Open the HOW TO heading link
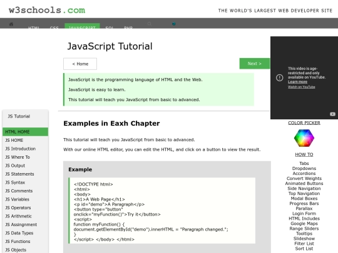Image resolution: width=338 pixels, height=253 pixels. [304, 154]
